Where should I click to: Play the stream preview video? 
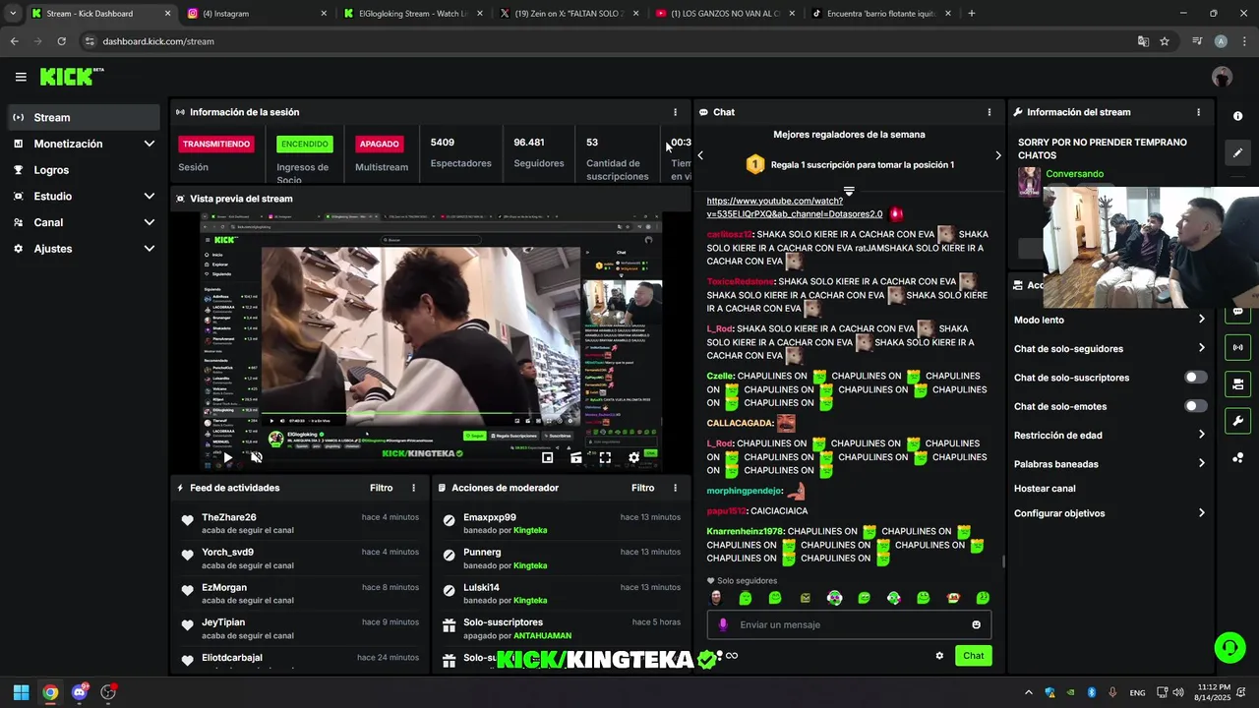click(227, 457)
